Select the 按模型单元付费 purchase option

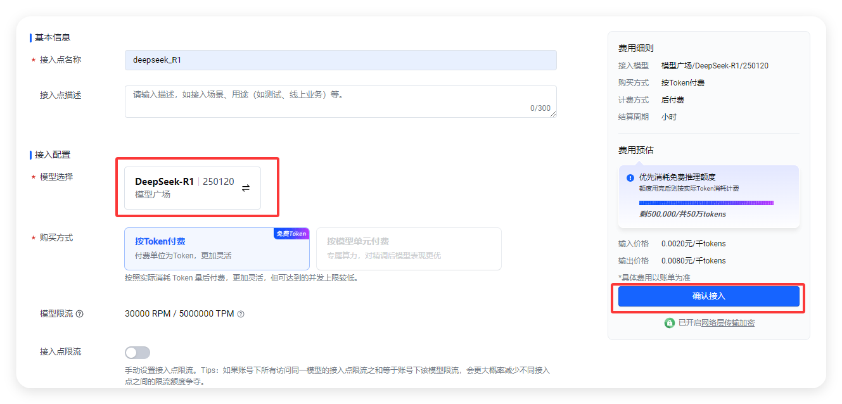pyautogui.click(x=409, y=249)
